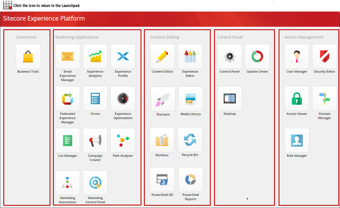This screenshot has height=208, width=340.
Task: Launch Experience Editor crayons tile
Action: (x=190, y=56)
